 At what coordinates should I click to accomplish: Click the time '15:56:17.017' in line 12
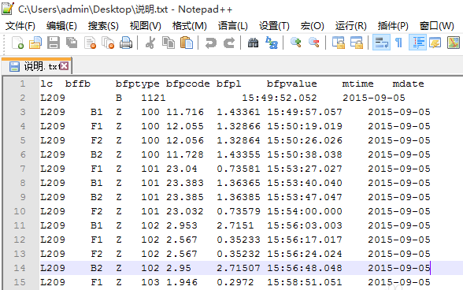[x=305, y=240]
